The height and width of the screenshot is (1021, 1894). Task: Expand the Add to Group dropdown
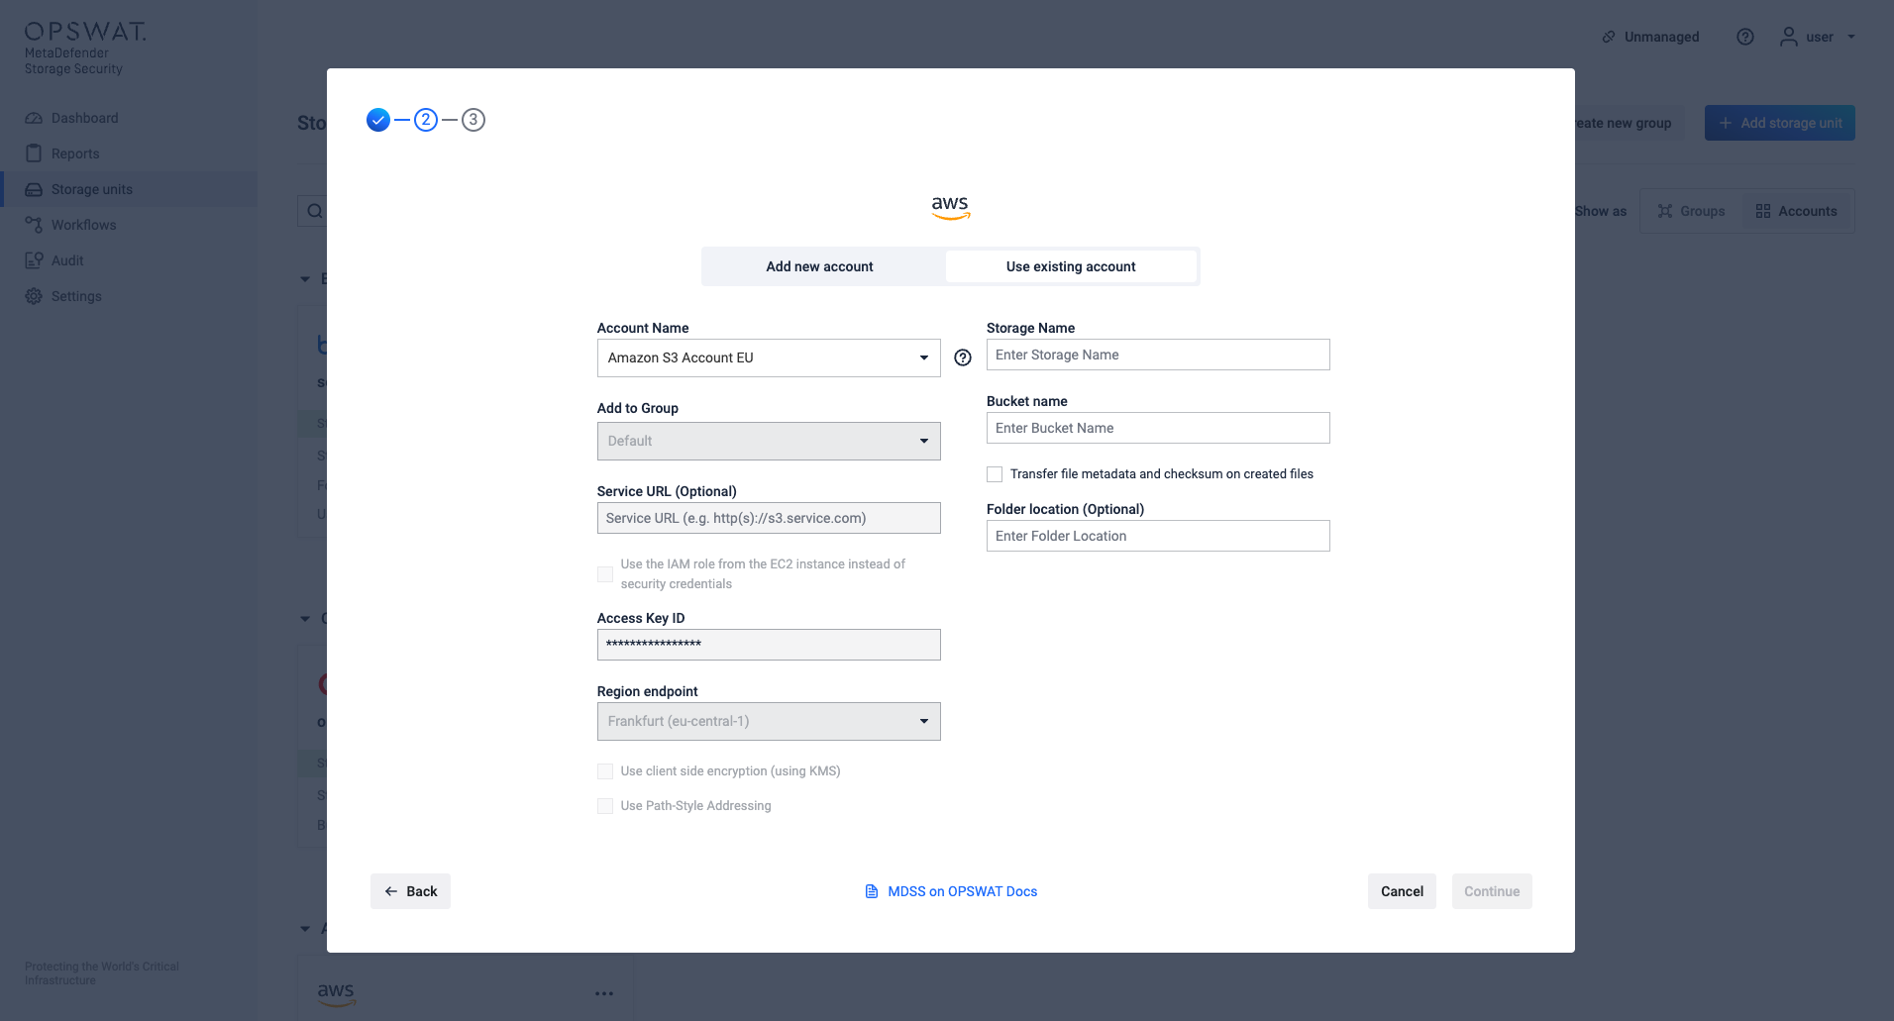pos(768,441)
